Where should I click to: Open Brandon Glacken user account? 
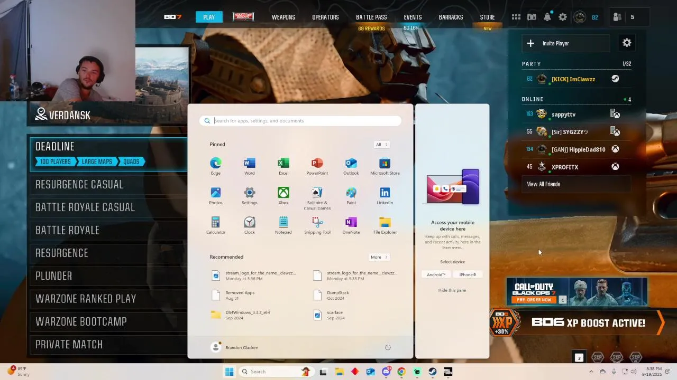234,347
